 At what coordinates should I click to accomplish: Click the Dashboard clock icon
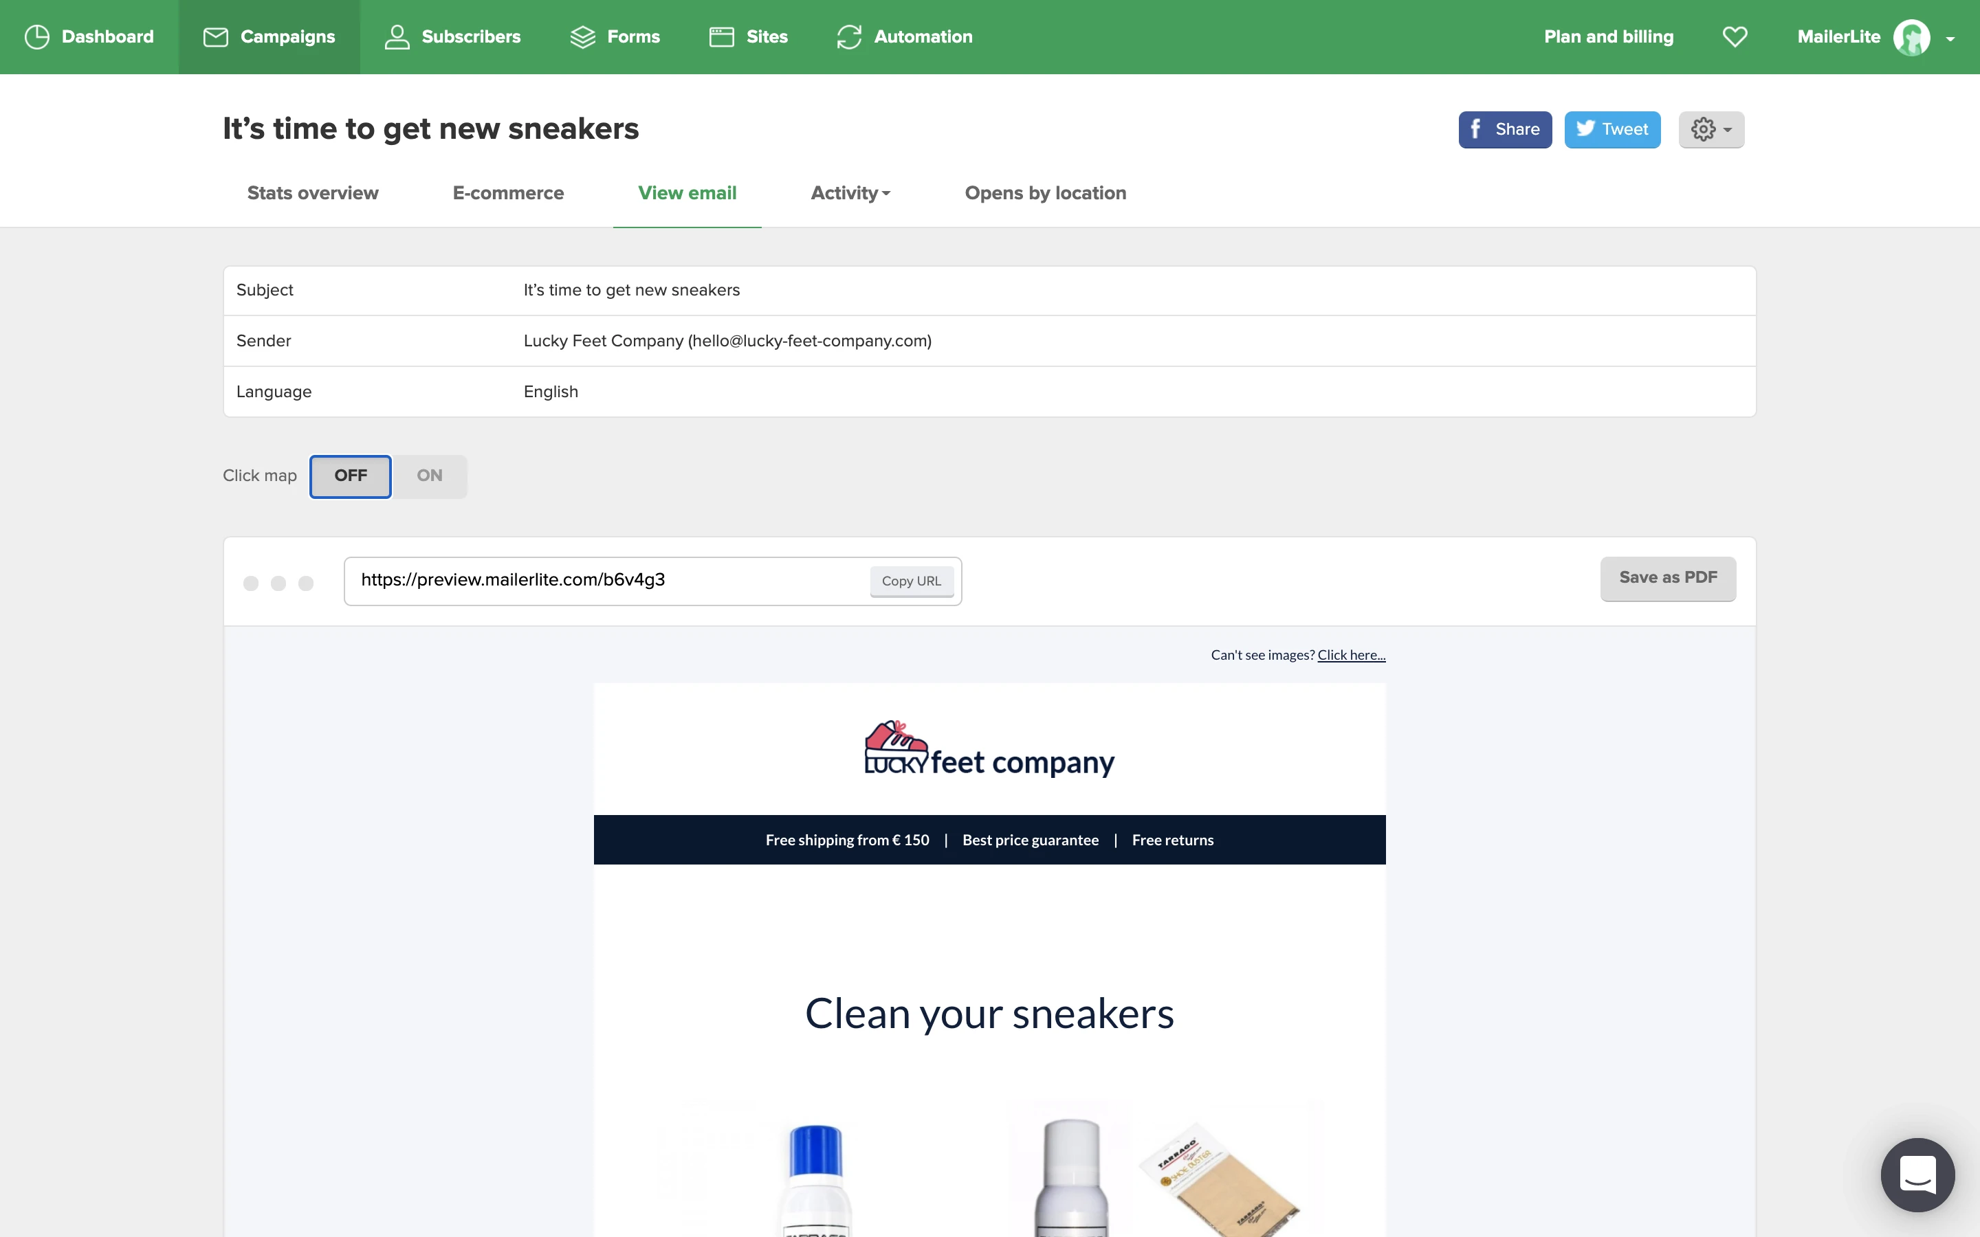pos(37,37)
